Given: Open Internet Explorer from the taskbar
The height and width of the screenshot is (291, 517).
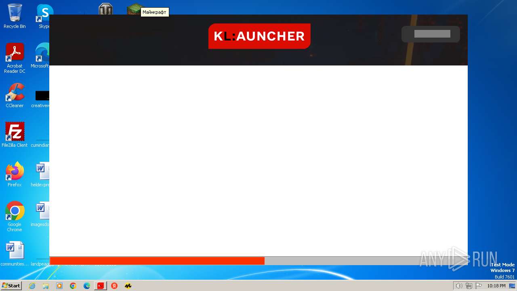Looking at the screenshot, I should [x=32, y=286].
